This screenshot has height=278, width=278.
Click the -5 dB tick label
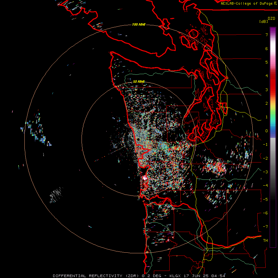coord(265,199)
